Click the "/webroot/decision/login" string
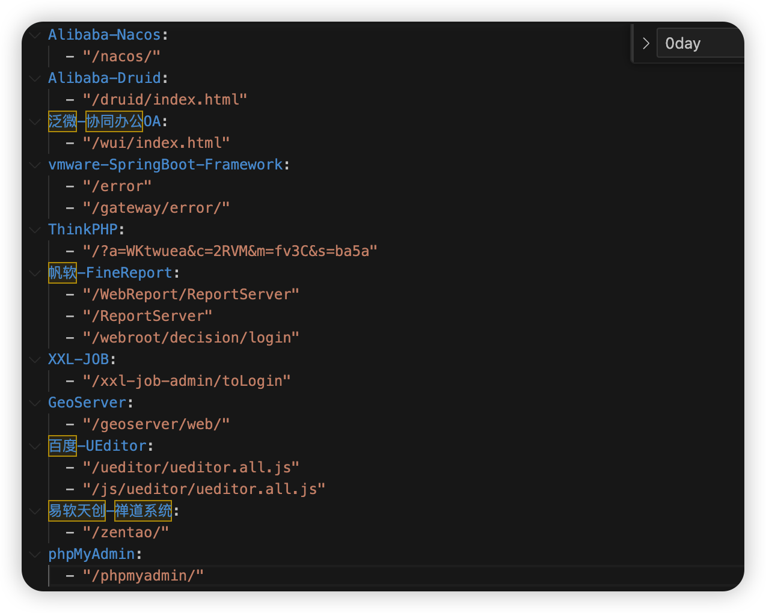Screen dimensions: 766x613 191,338
